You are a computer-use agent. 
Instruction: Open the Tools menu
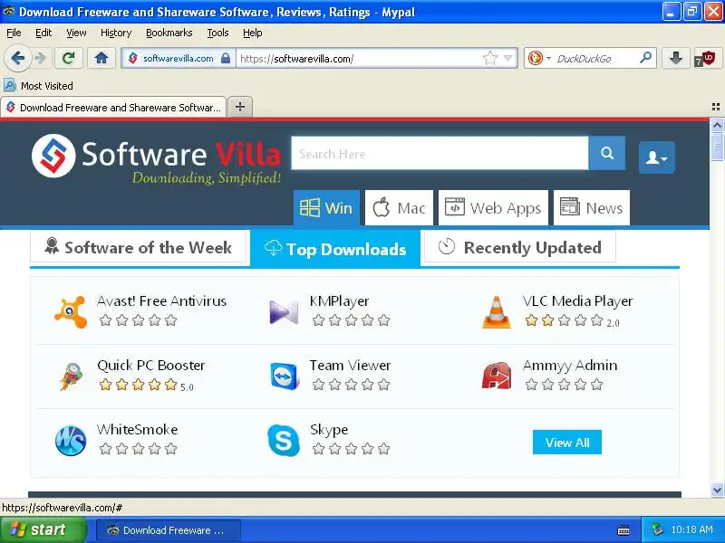click(217, 33)
